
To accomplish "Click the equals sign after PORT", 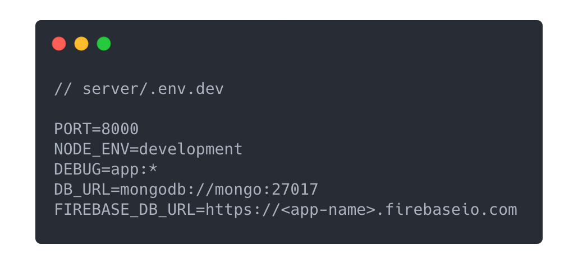I will point(97,129).
